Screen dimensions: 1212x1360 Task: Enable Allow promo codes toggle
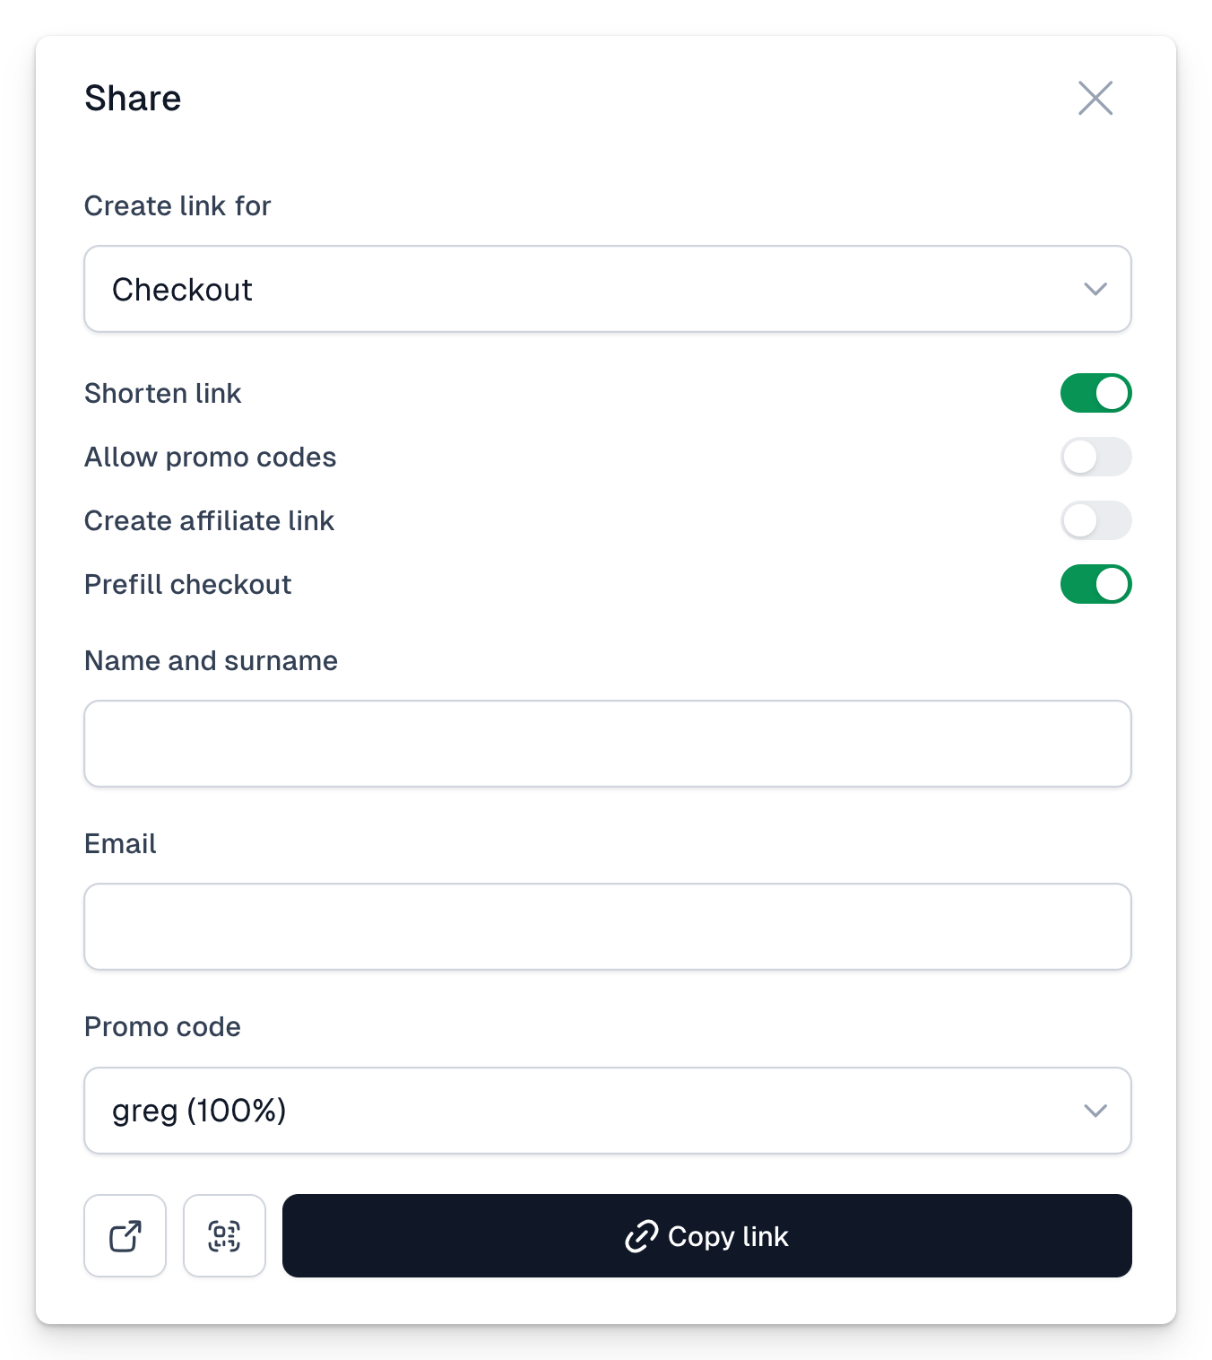pyautogui.click(x=1095, y=457)
